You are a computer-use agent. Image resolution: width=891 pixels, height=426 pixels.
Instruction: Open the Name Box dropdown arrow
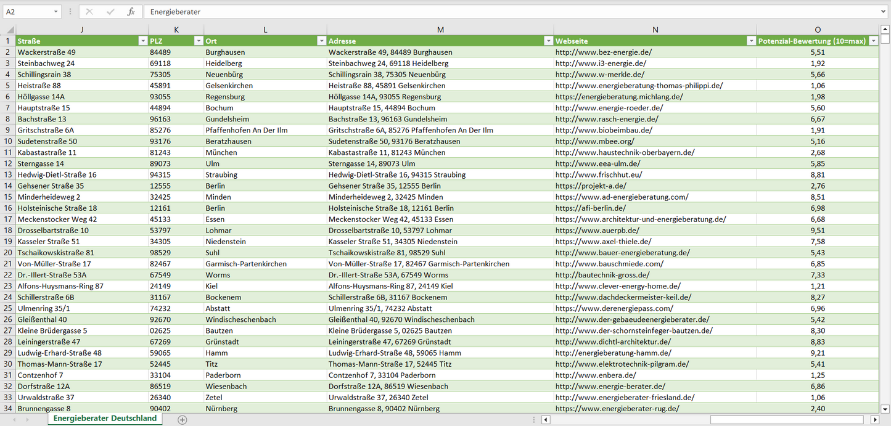(56, 12)
